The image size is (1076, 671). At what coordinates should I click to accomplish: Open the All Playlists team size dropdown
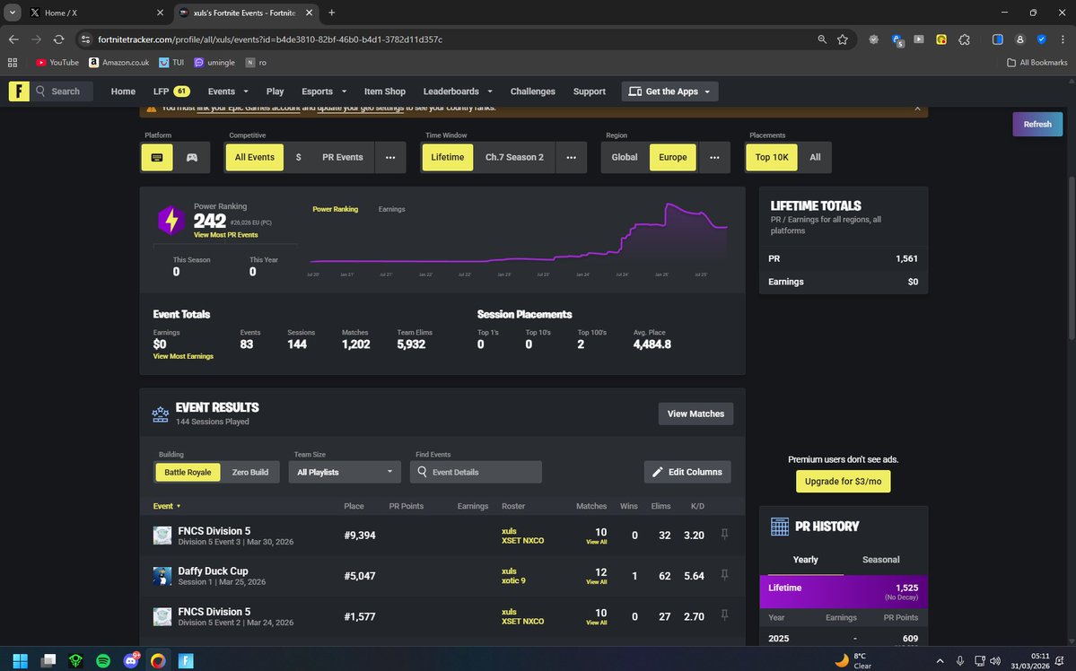click(345, 472)
